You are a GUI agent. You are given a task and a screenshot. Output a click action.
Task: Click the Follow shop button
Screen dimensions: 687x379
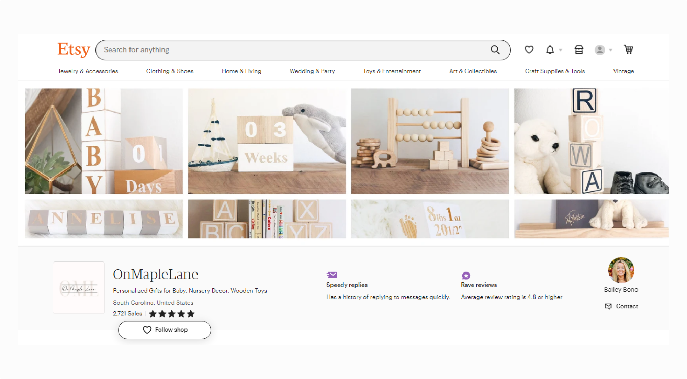[x=165, y=330]
